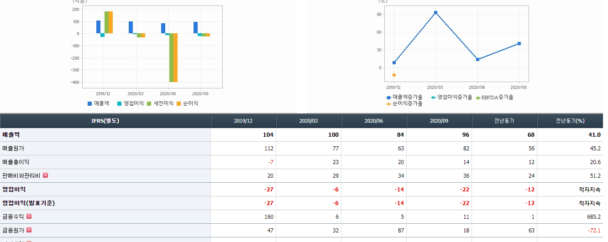Select the 2019/12 table column header

click(x=243, y=121)
